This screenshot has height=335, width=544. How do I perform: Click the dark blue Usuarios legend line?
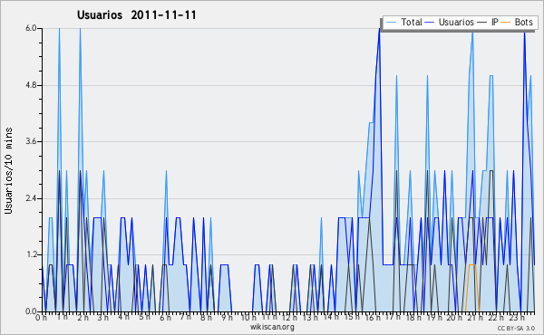(x=430, y=23)
